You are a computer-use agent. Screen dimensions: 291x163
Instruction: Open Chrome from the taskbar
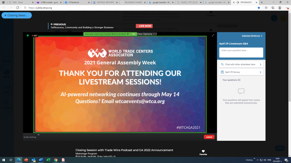pyautogui.click(x=56, y=160)
